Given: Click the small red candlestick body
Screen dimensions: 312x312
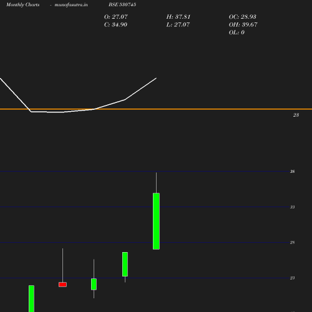Looking at the screenshot, I should [62, 285].
